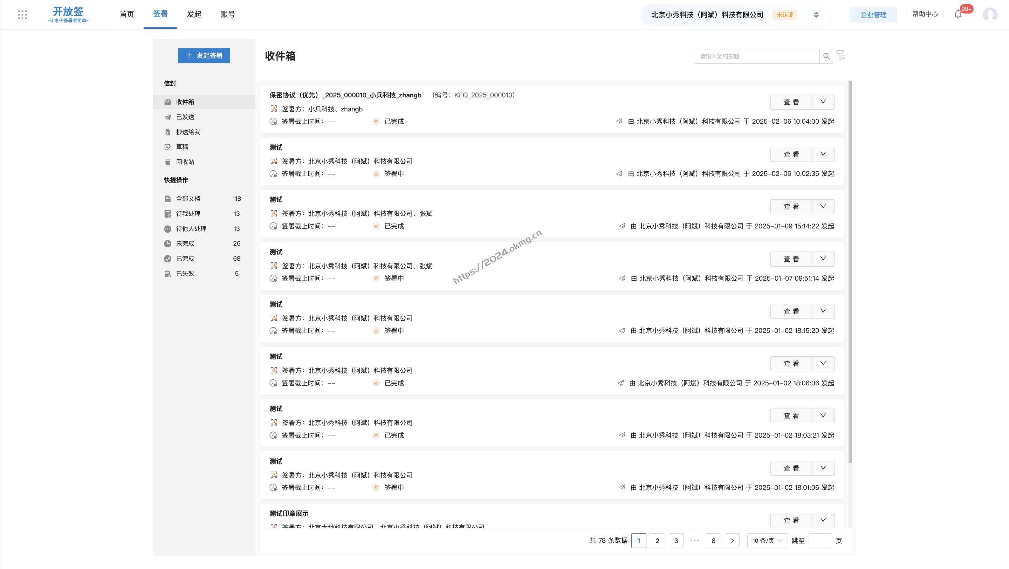1009x569 pixels.
Task: Click the user avatar icon
Action: pyautogui.click(x=990, y=14)
